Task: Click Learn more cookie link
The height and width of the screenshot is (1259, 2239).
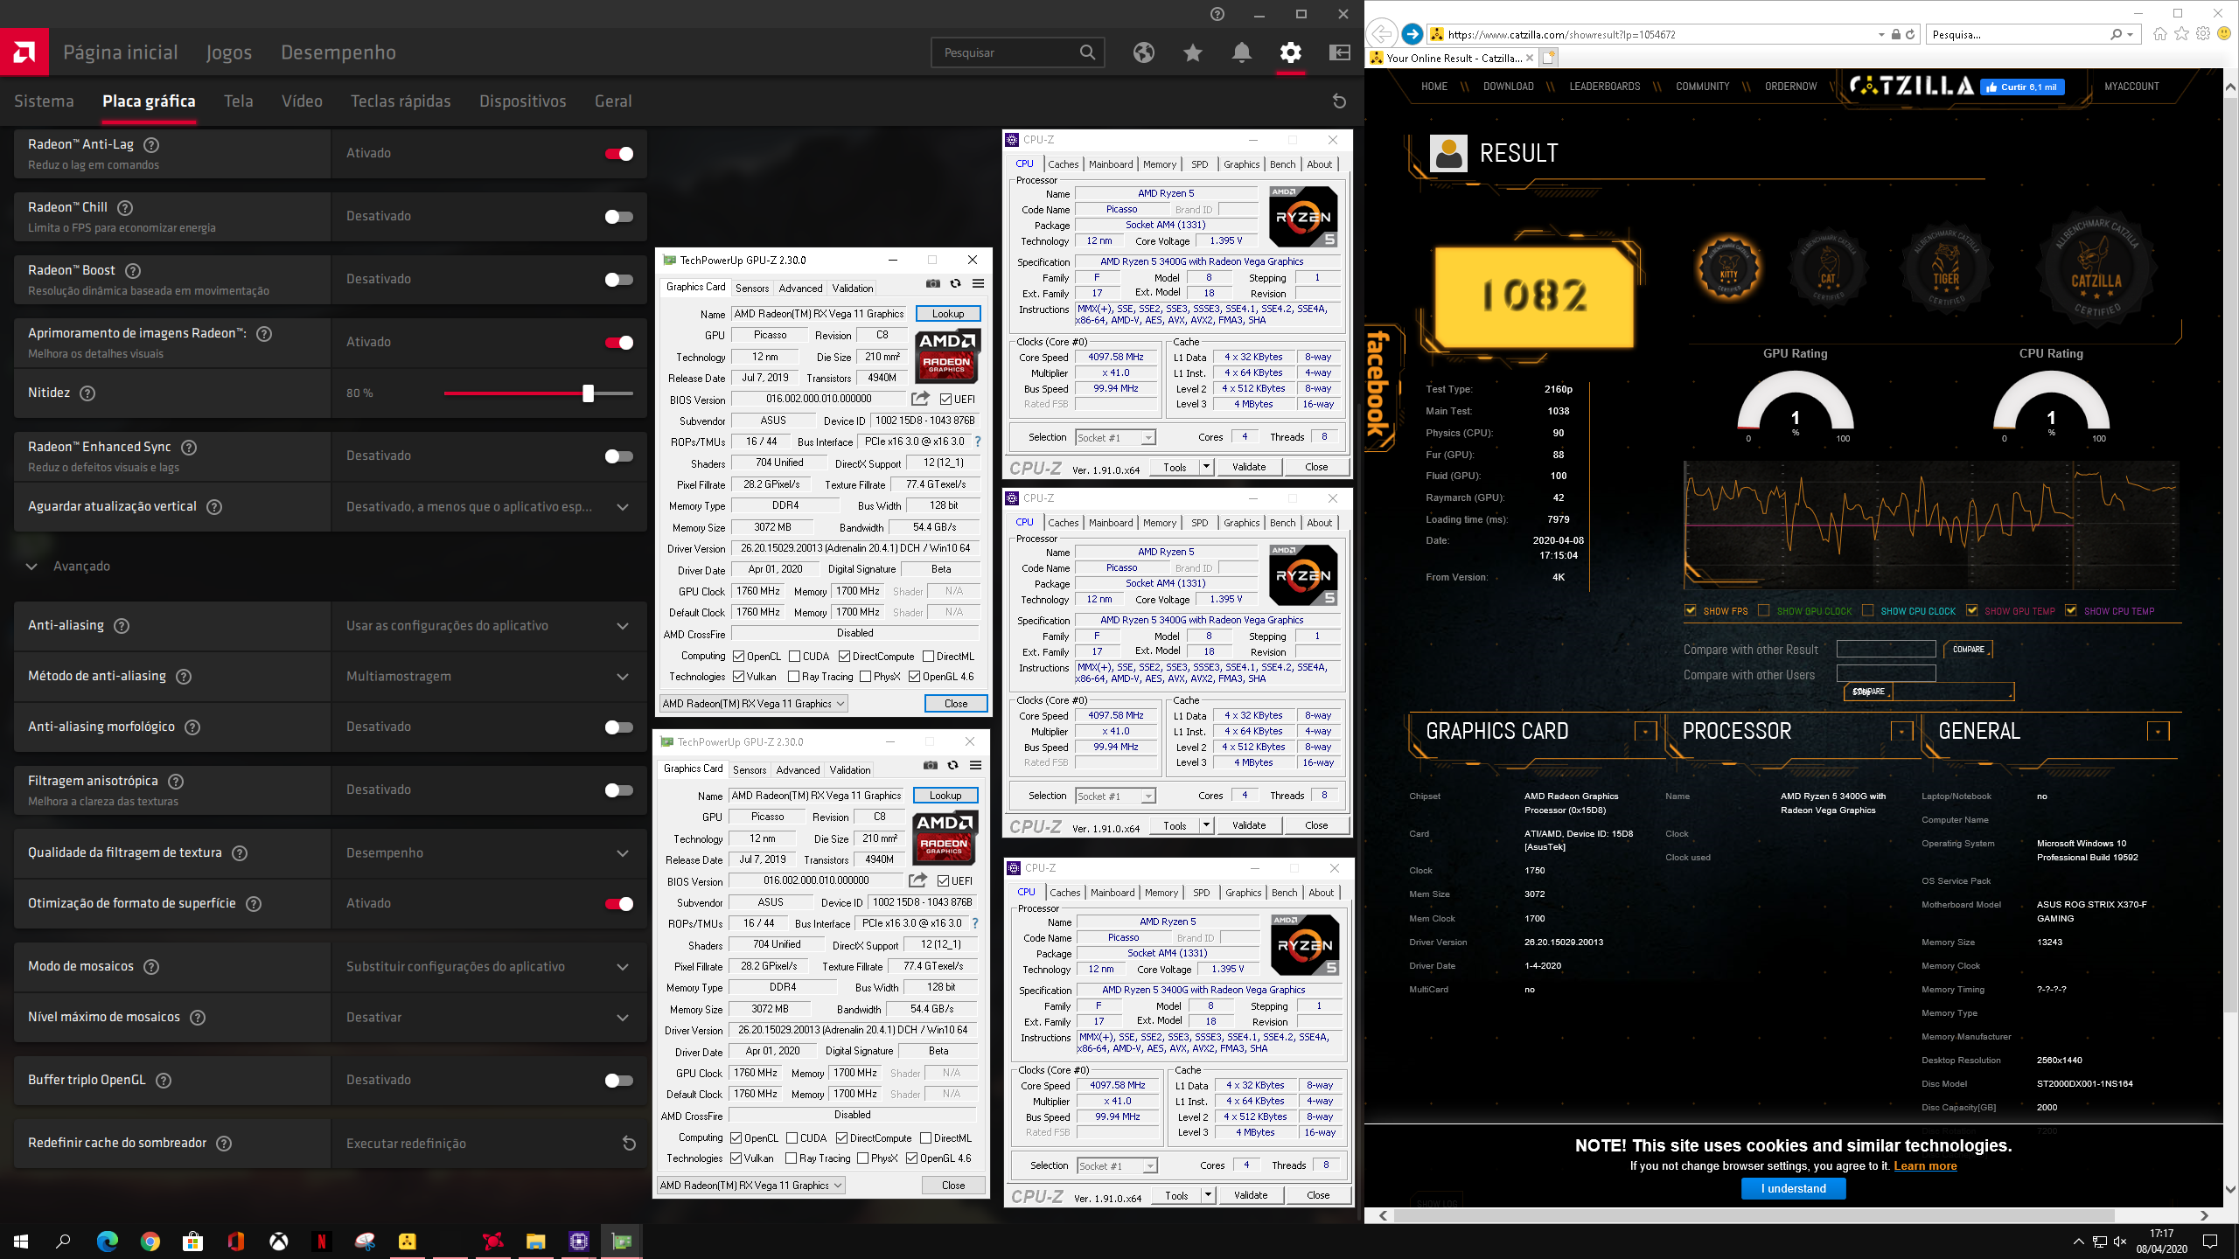Action: click(1925, 1165)
